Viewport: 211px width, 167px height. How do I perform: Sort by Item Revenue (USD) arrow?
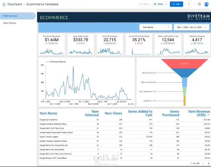pyautogui.click(x=208, y=115)
